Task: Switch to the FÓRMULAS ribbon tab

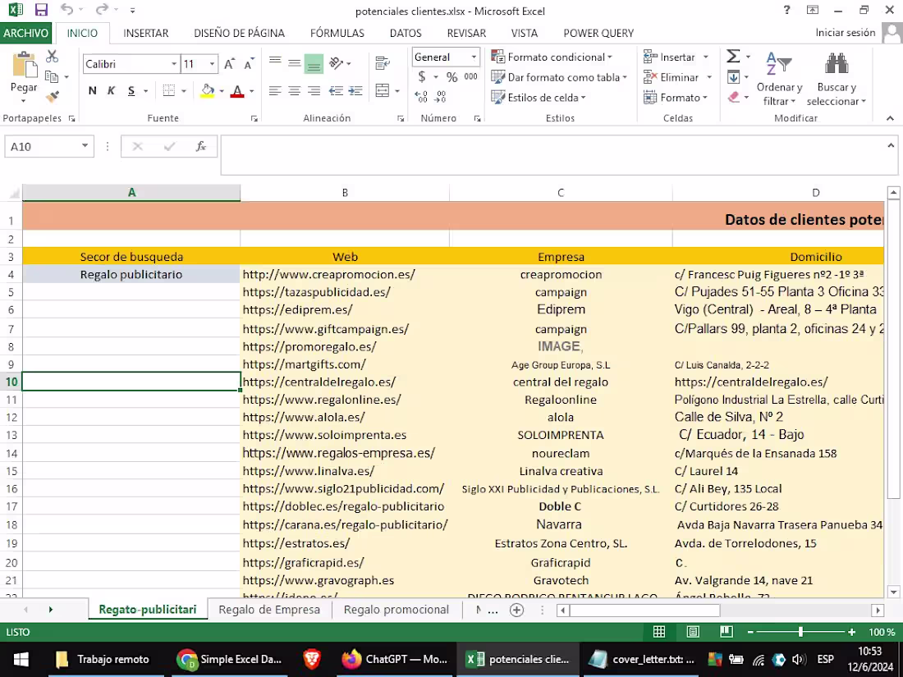Action: [337, 33]
